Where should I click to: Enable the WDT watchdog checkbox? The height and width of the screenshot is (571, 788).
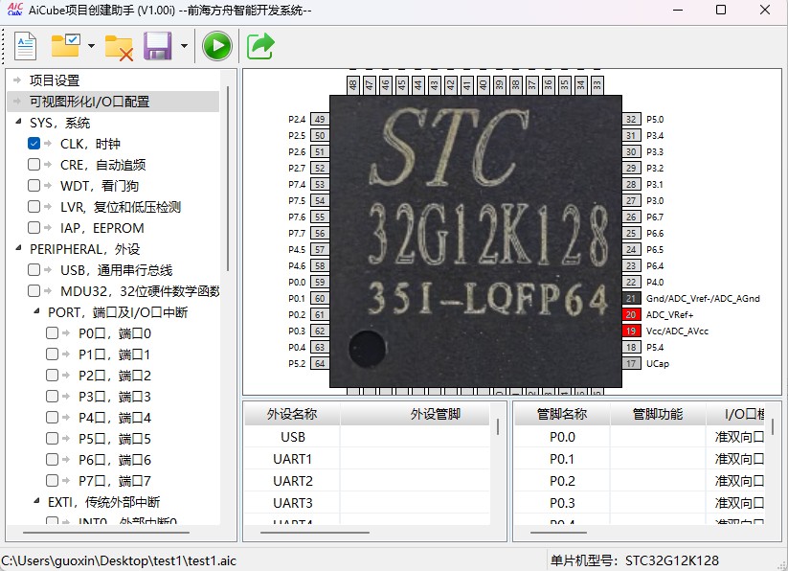34,186
